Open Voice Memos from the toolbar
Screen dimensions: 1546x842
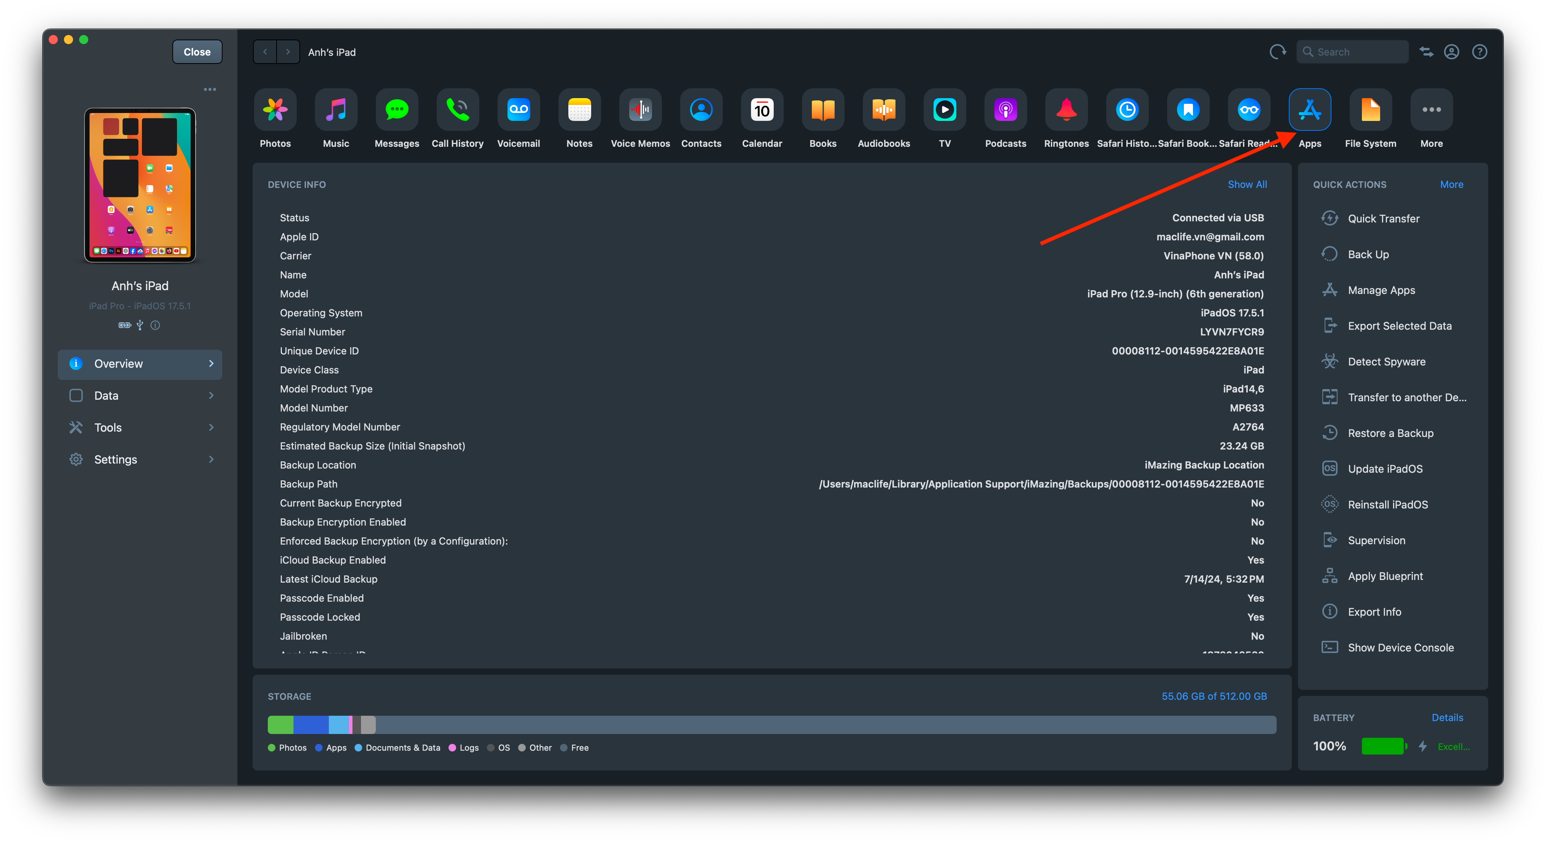tap(640, 110)
